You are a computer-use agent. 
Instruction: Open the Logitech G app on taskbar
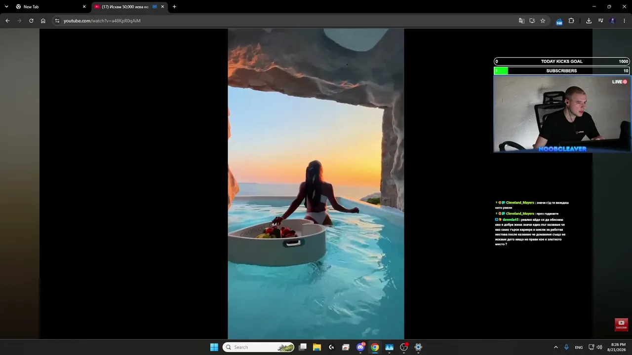click(331, 347)
